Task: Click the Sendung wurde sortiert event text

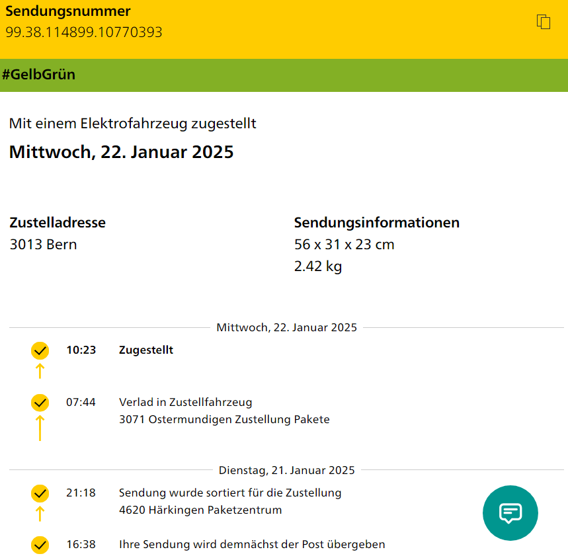Action: [x=230, y=493]
